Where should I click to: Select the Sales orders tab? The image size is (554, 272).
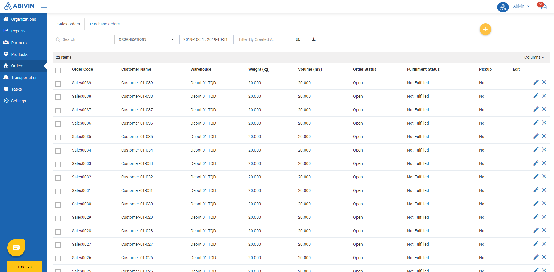69,24
